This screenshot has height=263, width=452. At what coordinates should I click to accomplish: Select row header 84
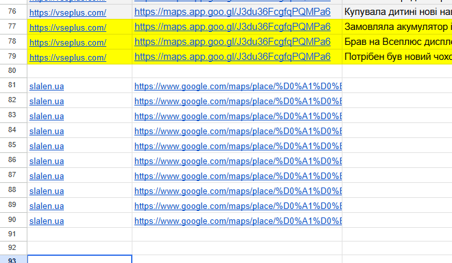click(x=12, y=130)
